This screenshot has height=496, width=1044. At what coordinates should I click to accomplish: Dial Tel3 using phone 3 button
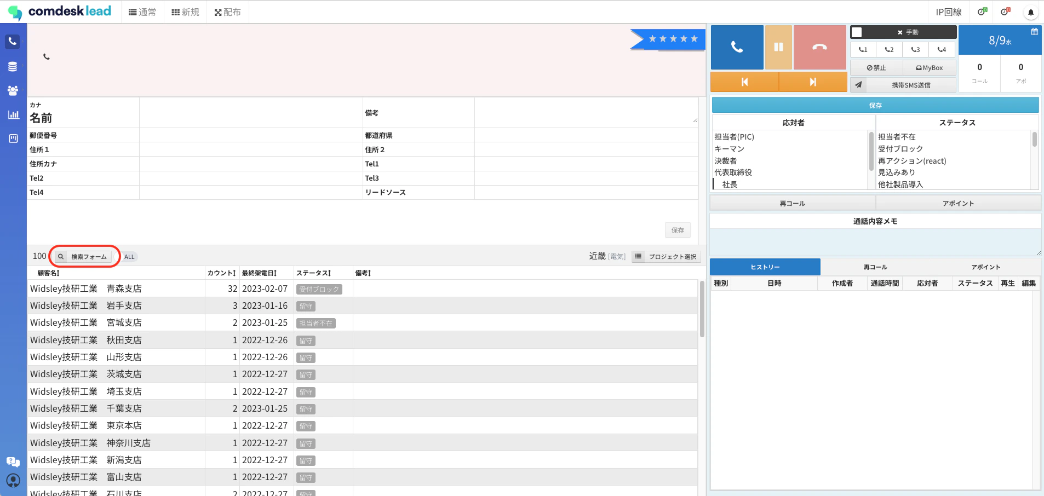916,49
